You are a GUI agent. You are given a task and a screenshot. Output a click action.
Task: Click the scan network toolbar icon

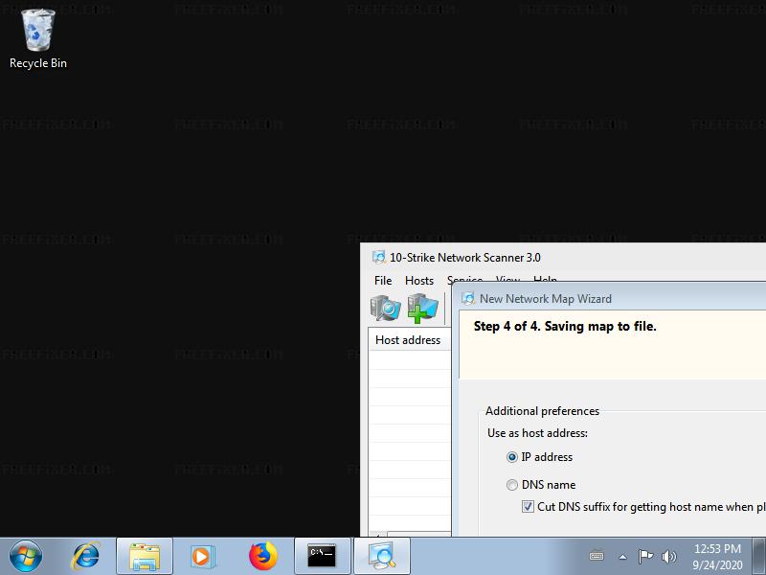(386, 308)
